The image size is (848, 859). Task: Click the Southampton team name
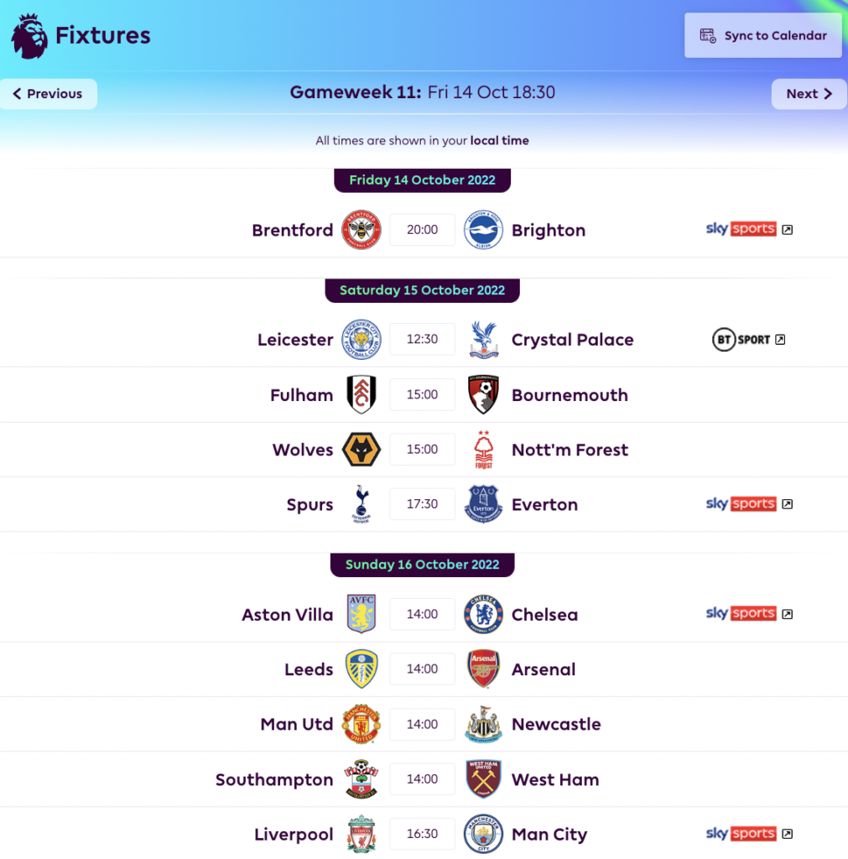point(274,779)
